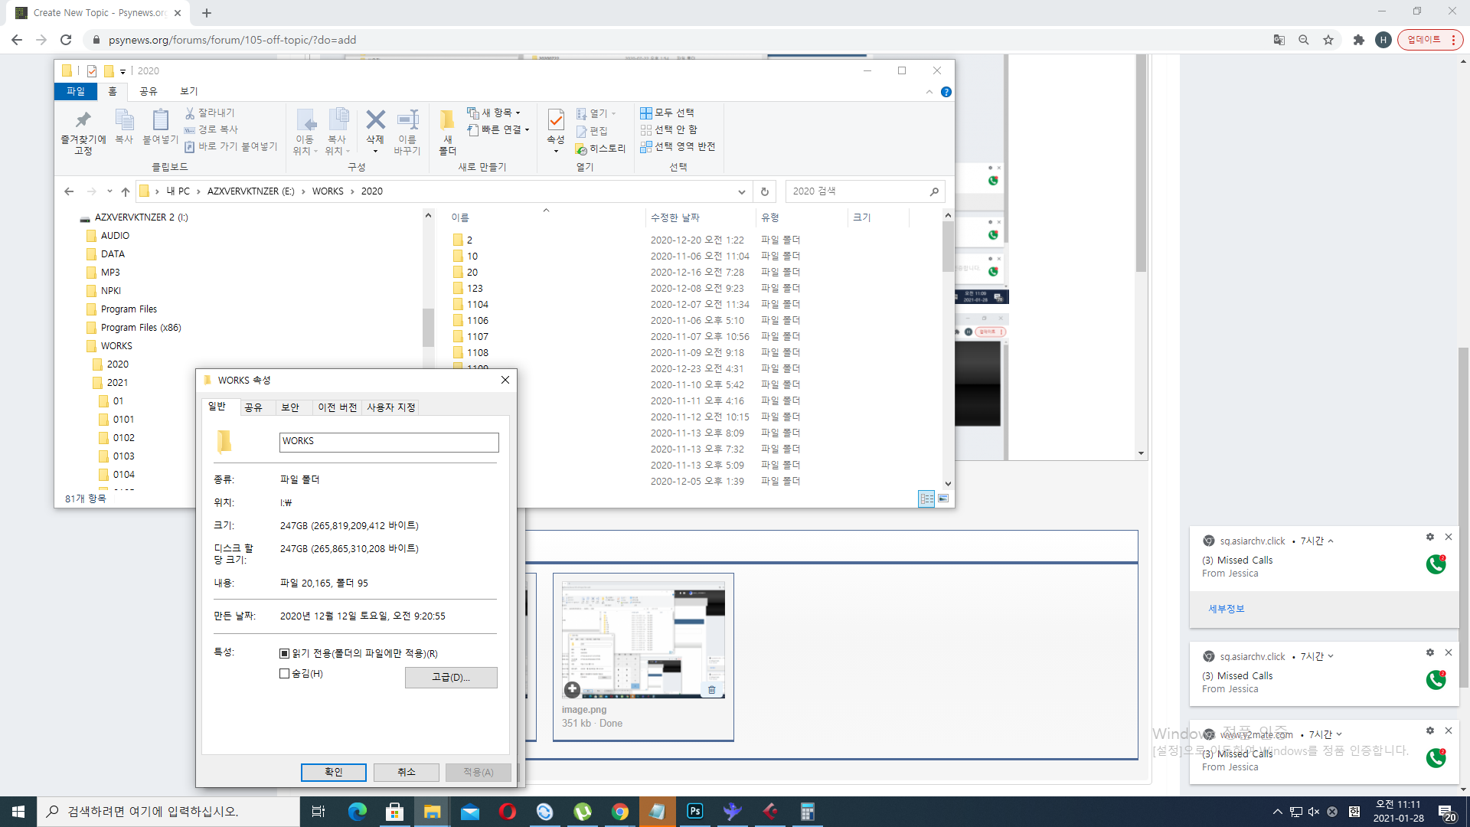
Task: Click the Advanced (고급) button
Action: pyautogui.click(x=451, y=677)
